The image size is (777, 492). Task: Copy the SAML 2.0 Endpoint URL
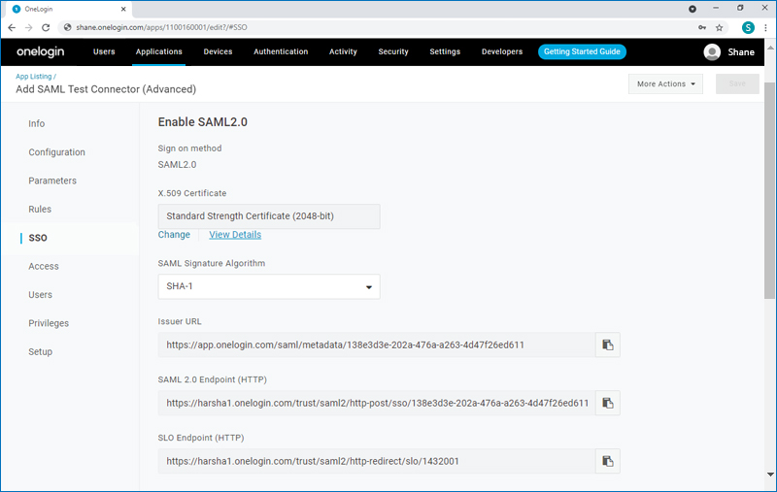607,403
